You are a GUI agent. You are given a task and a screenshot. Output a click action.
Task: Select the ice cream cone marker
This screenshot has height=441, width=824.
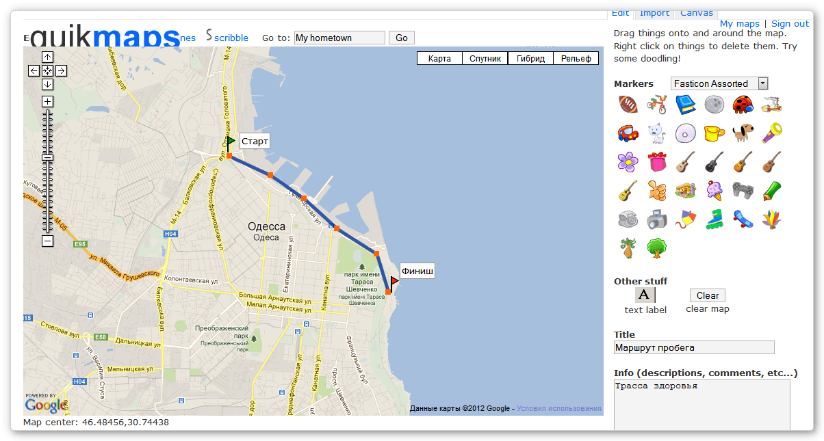(714, 191)
